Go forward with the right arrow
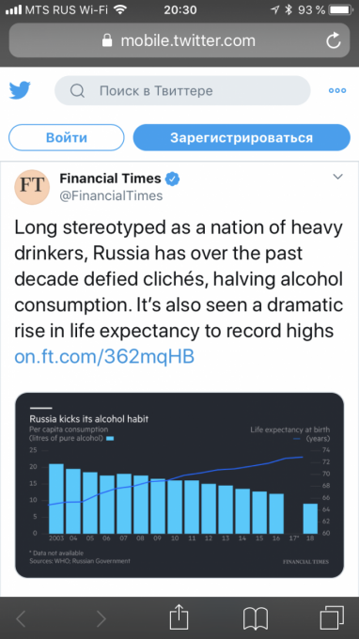Screen dimensions: 359x639 pos(101,619)
